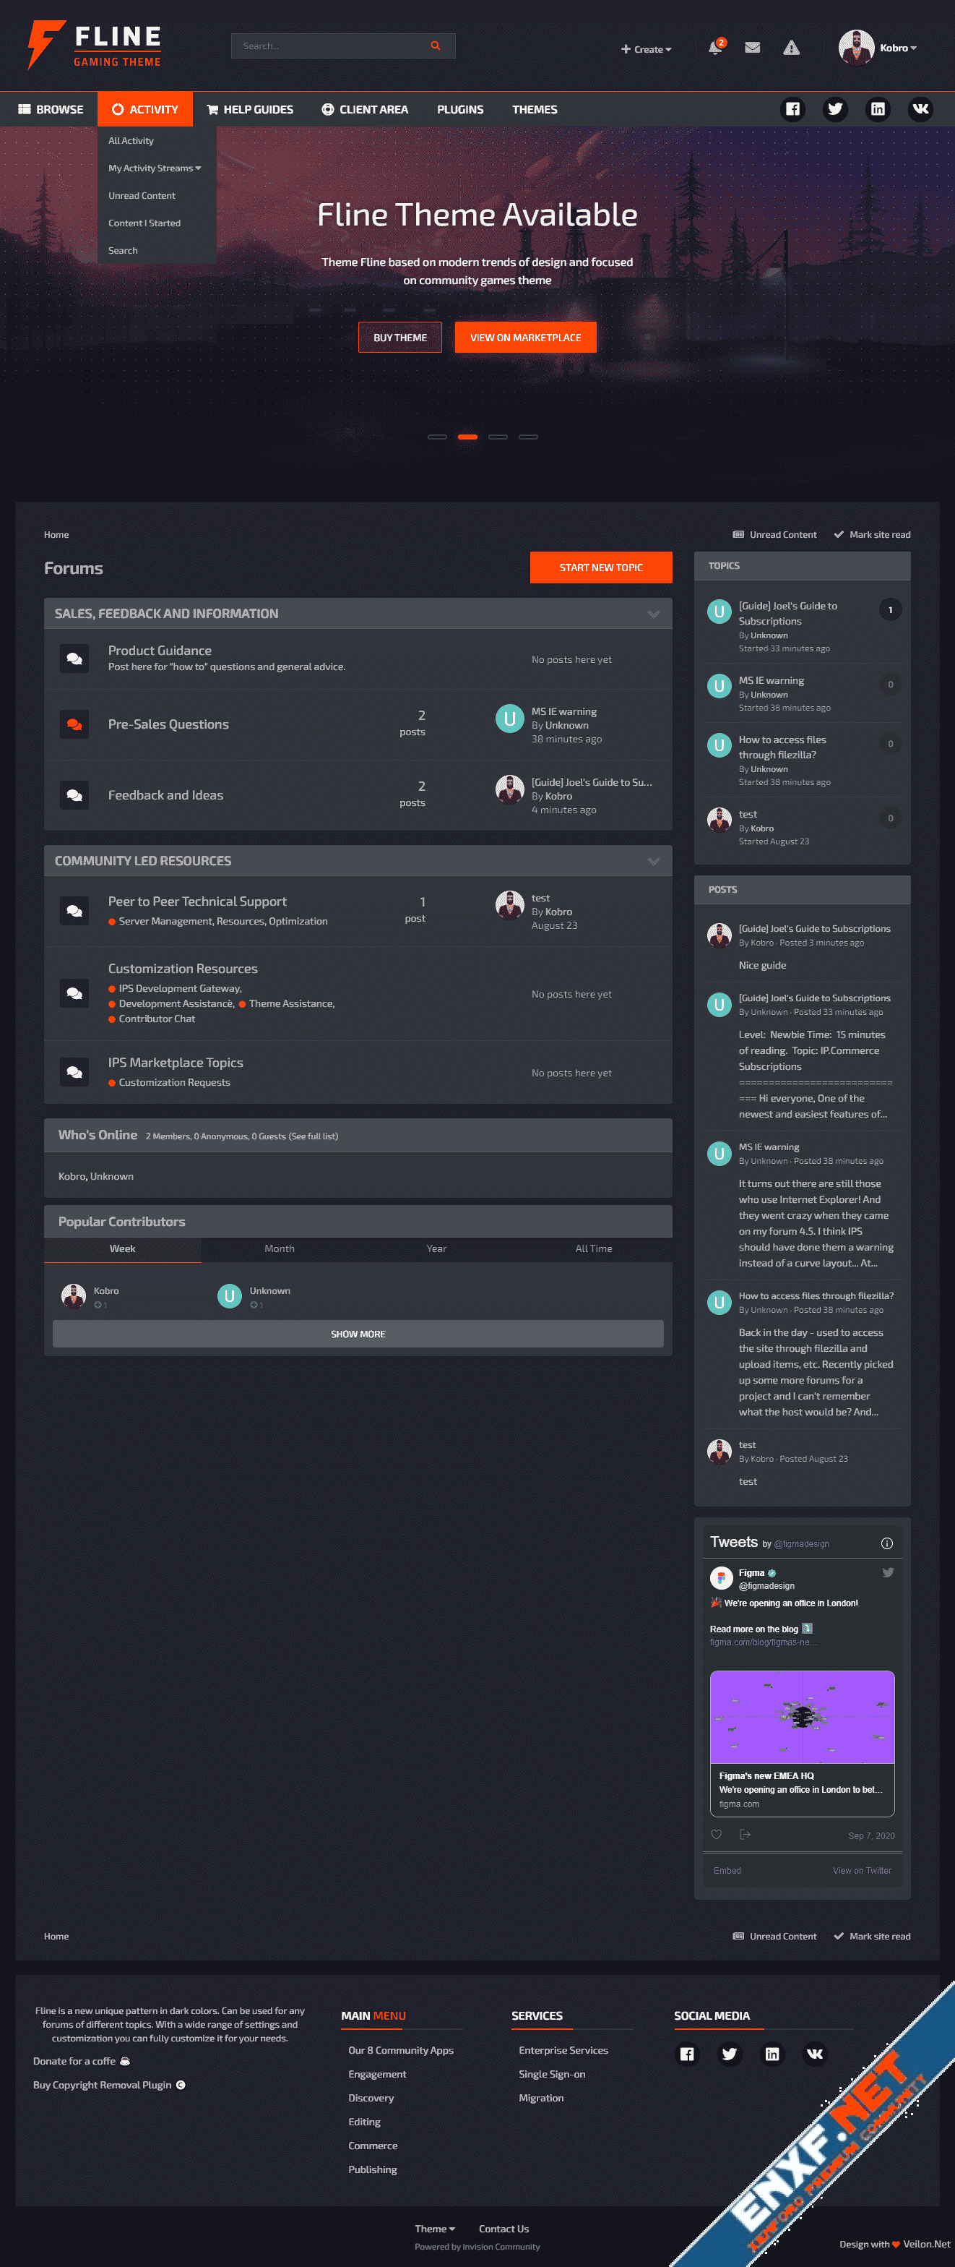Click the info icon in Tweets widget

tap(886, 1543)
